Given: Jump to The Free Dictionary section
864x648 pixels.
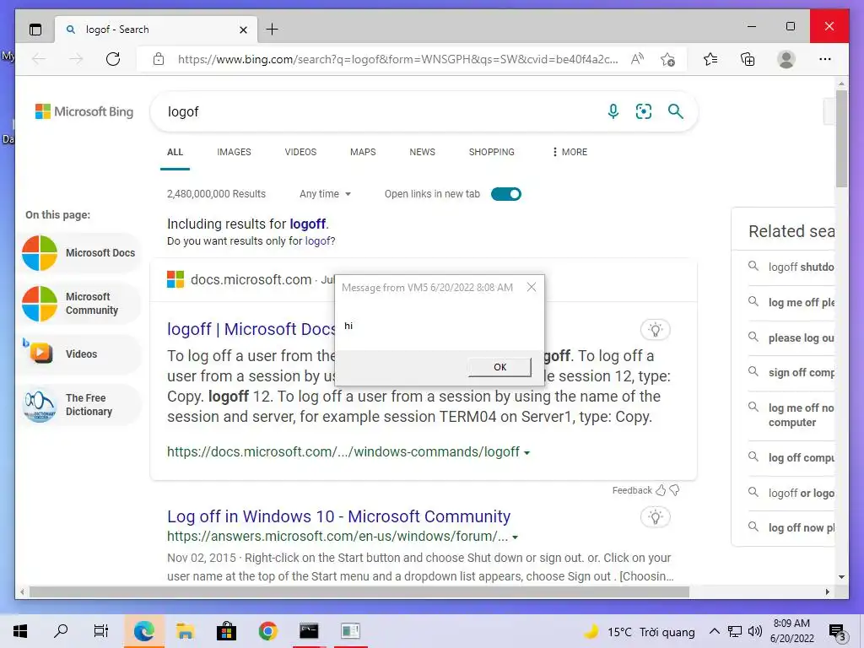Looking at the screenshot, I should pyautogui.click(x=80, y=404).
